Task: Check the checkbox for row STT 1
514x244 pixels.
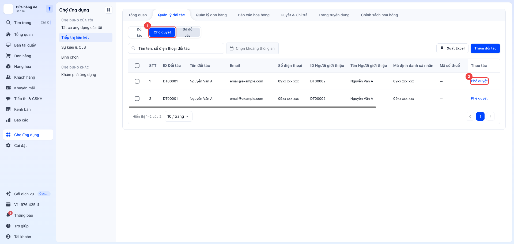Action: pyautogui.click(x=137, y=81)
